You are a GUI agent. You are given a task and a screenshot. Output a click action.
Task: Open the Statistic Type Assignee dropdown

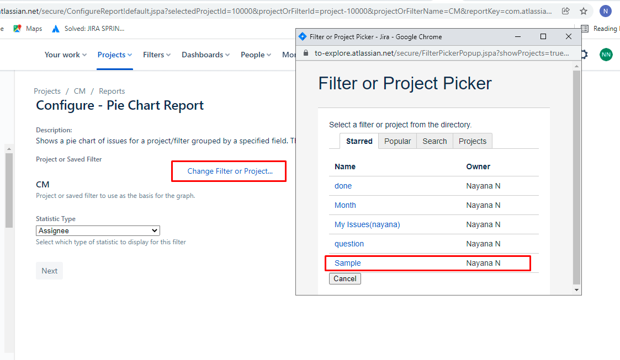pos(98,230)
